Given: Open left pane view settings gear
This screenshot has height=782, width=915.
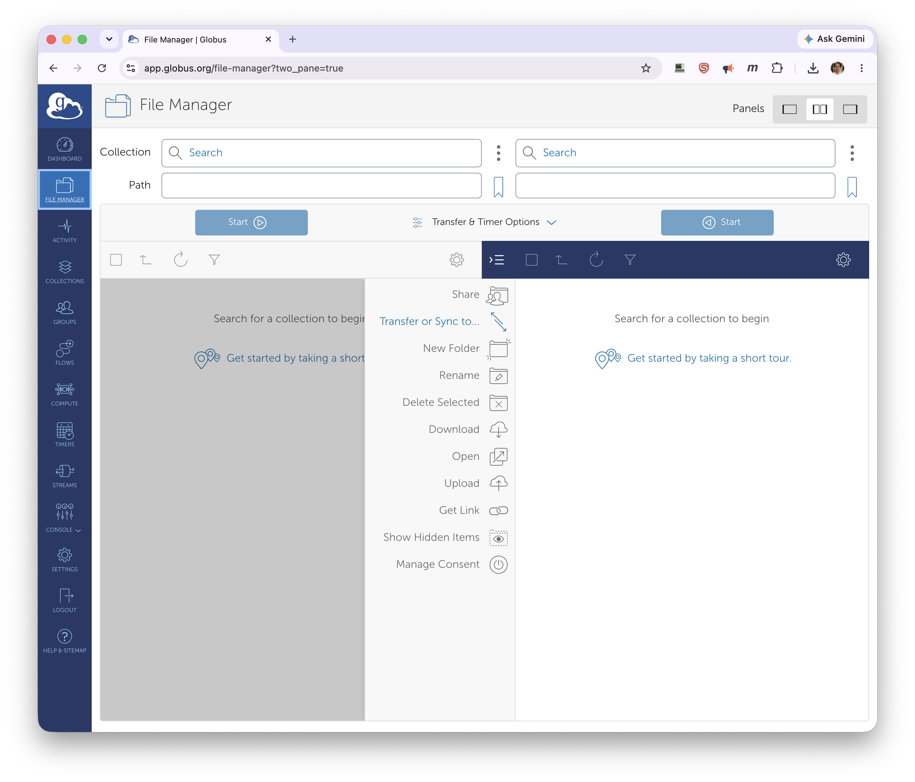Looking at the screenshot, I should click(x=456, y=260).
